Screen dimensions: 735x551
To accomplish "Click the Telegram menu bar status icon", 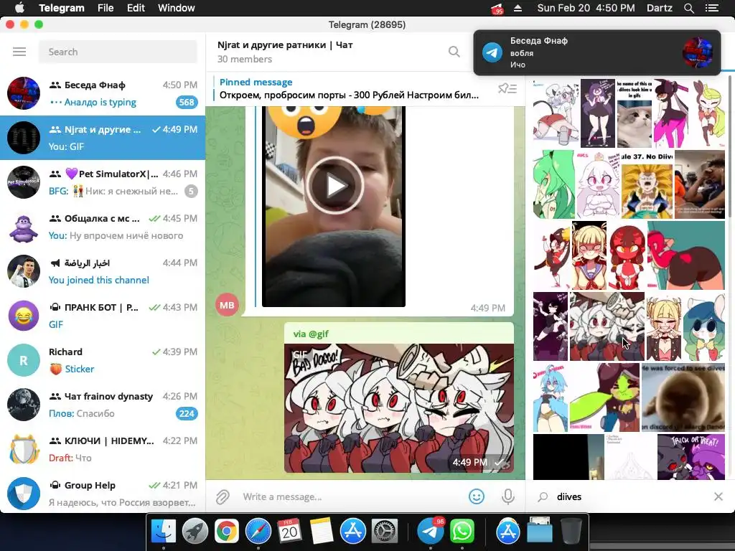I will tap(497, 9).
